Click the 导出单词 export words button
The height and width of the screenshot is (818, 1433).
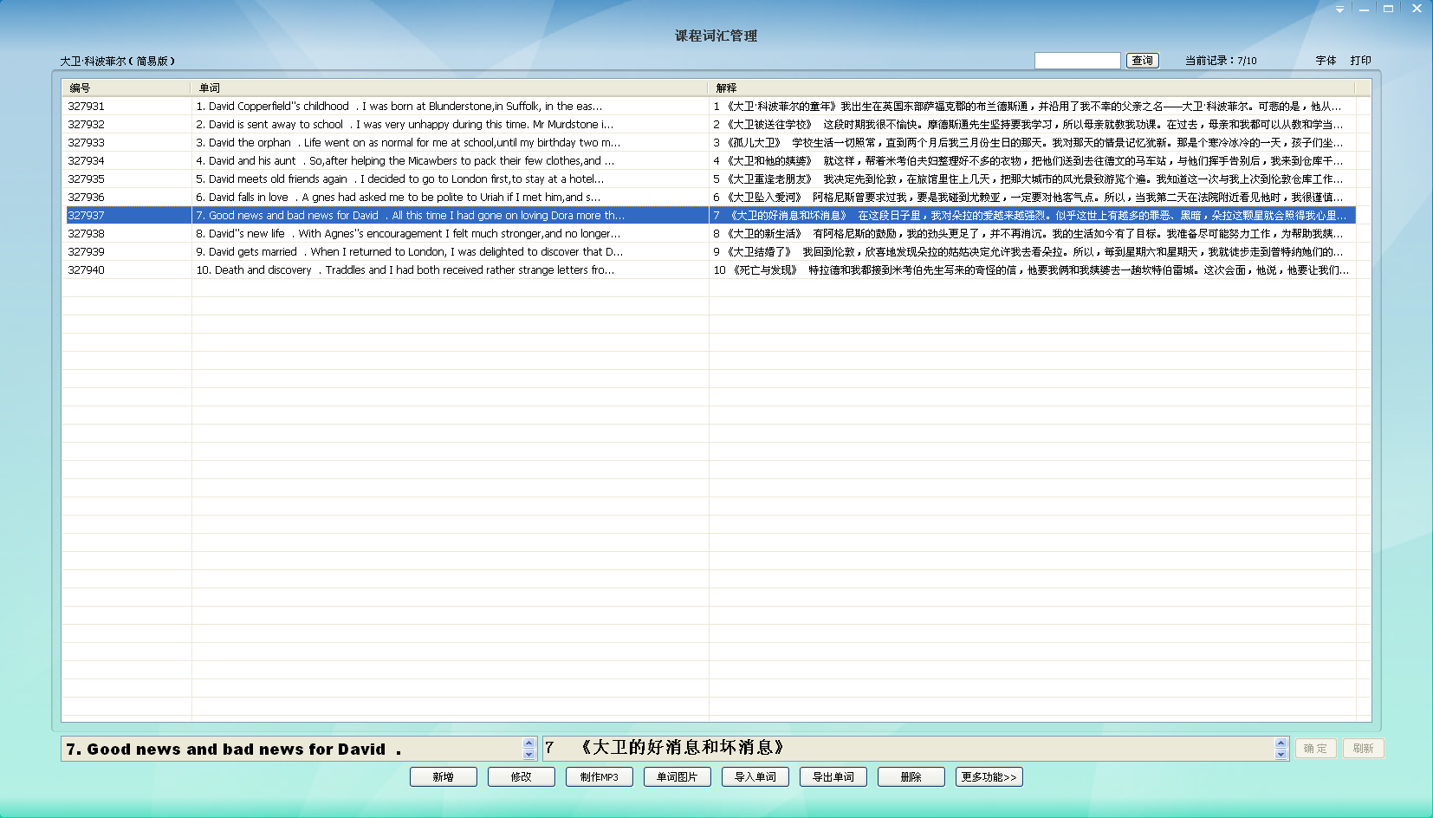833,777
